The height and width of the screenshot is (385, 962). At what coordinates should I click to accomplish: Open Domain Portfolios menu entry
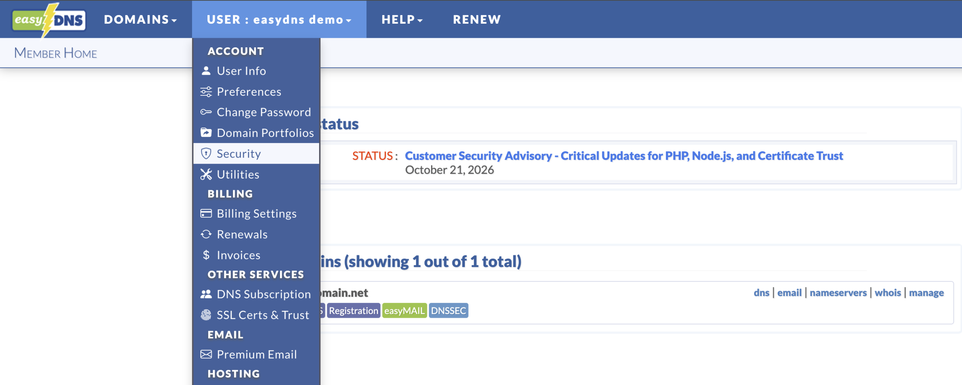coord(256,133)
